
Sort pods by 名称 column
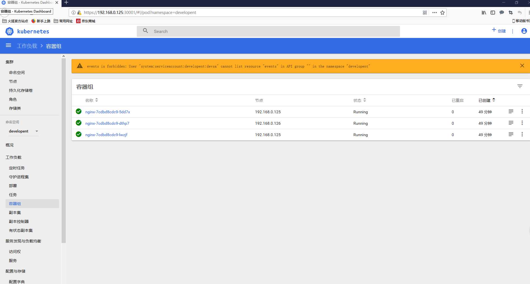91,100
